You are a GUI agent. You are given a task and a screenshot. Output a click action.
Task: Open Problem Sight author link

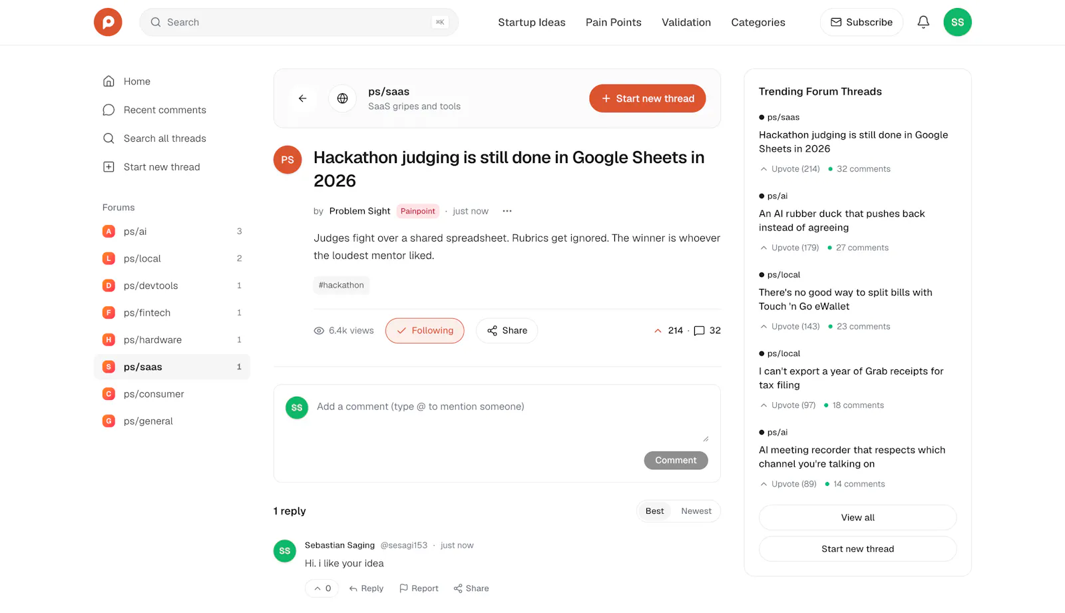[x=359, y=211]
